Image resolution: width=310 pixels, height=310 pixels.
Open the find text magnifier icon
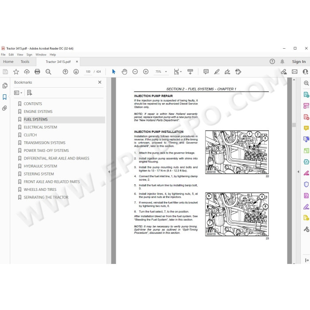[x=48, y=72]
